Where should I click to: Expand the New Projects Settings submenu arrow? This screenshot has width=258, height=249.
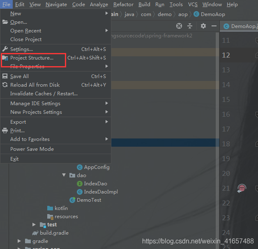click(107, 112)
